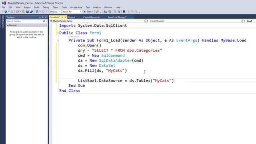Click the Save All toolbar icon
256x144 pixels.
click(x=32, y=12)
